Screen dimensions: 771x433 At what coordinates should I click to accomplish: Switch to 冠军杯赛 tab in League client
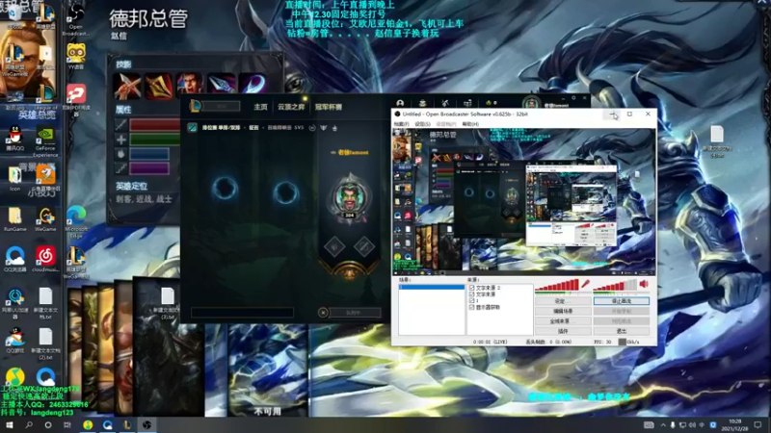coord(329,107)
